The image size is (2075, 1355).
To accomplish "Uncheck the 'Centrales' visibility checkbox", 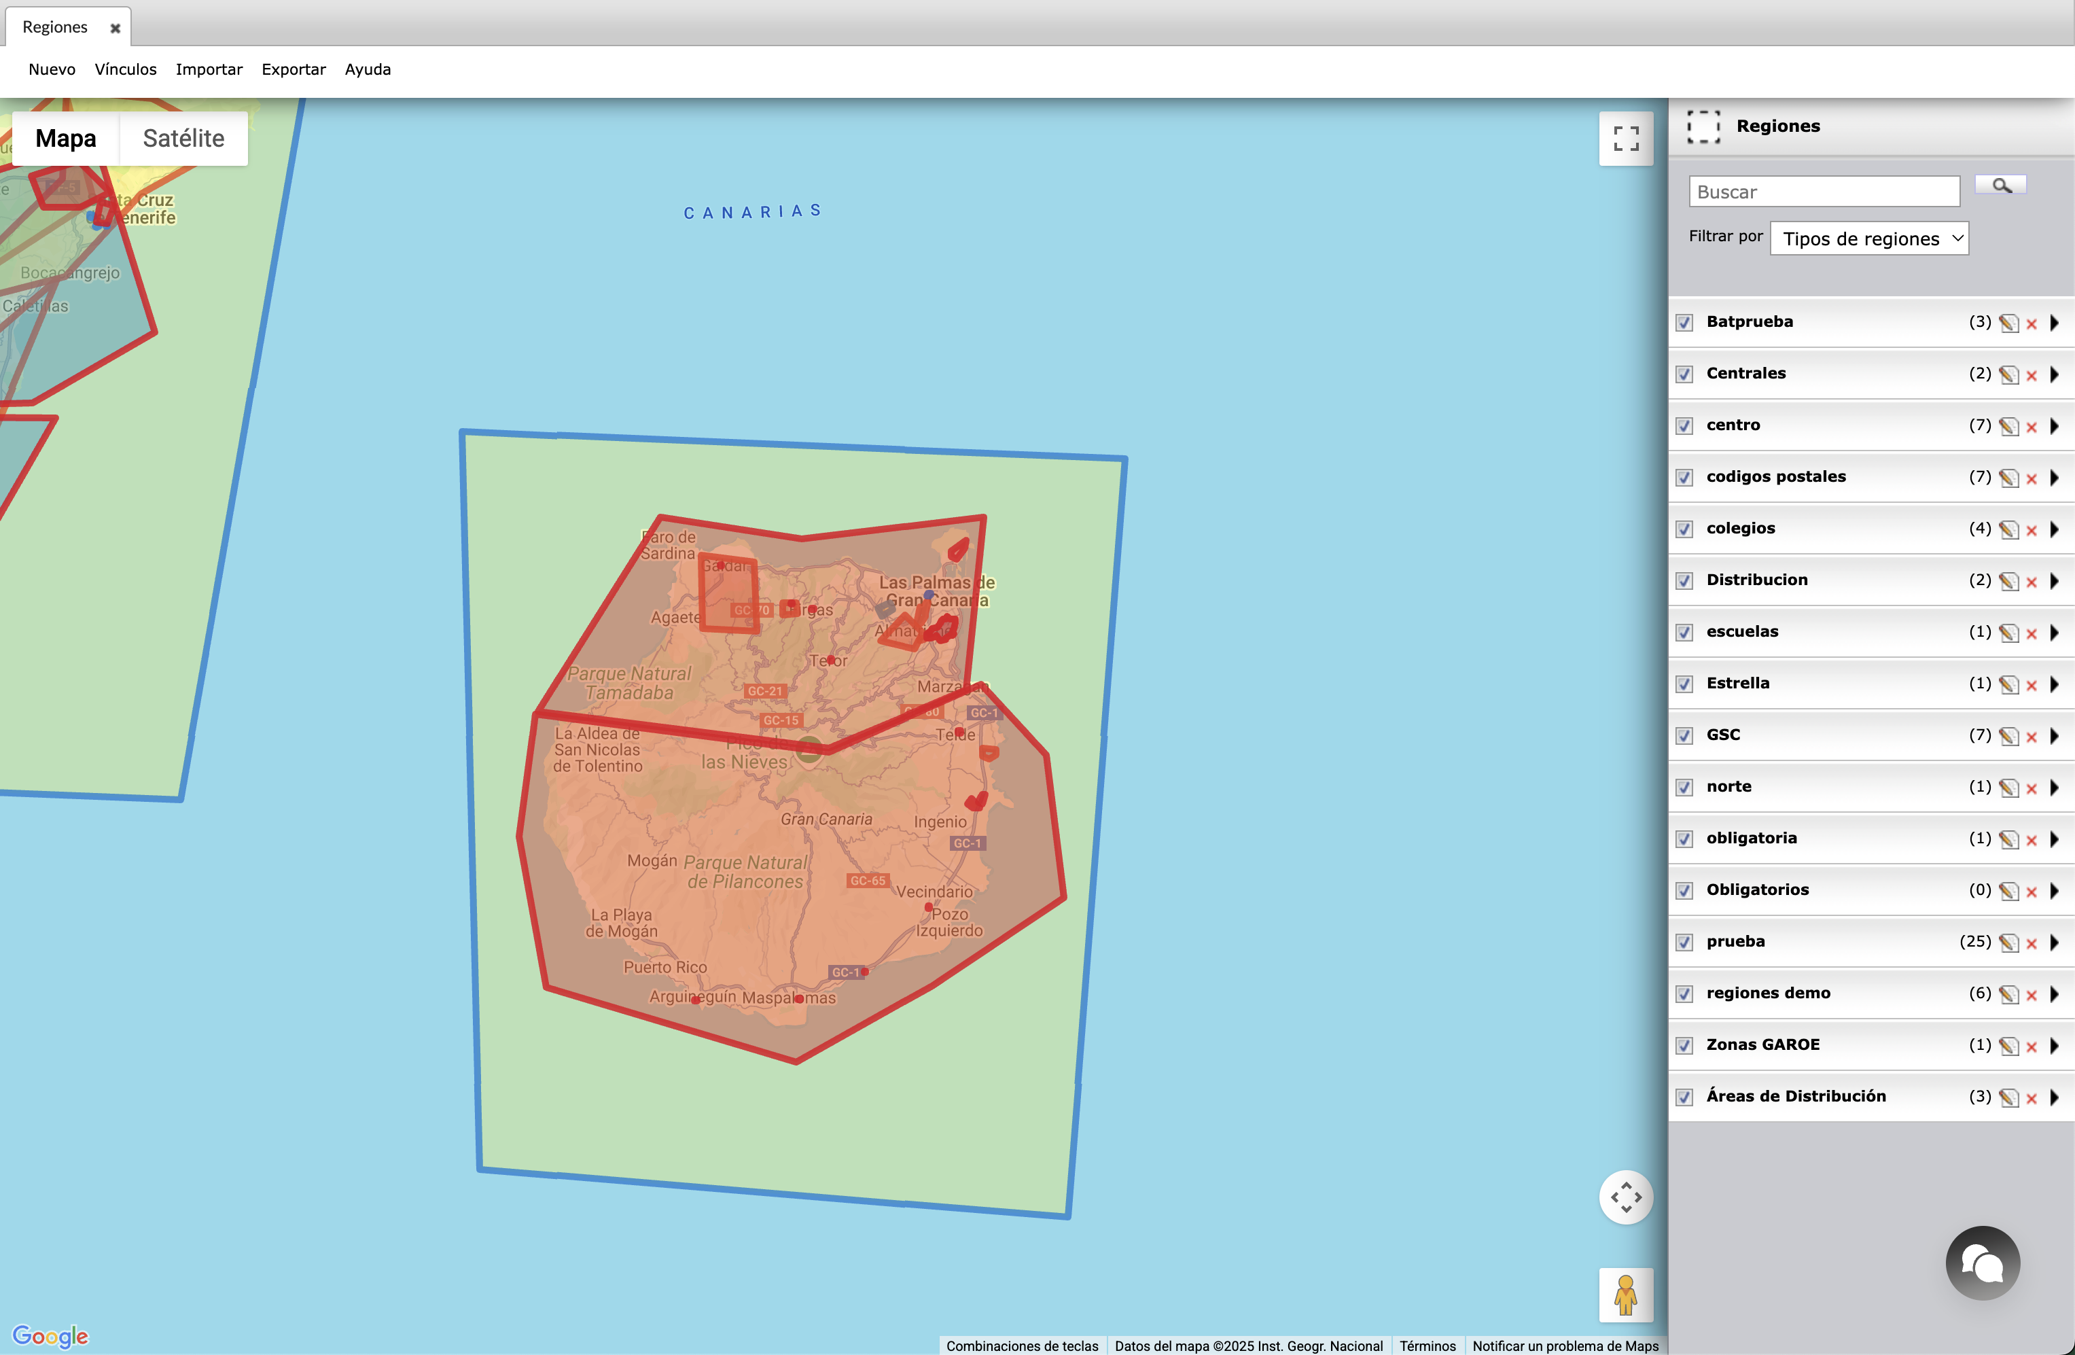I will coord(1684,374).
